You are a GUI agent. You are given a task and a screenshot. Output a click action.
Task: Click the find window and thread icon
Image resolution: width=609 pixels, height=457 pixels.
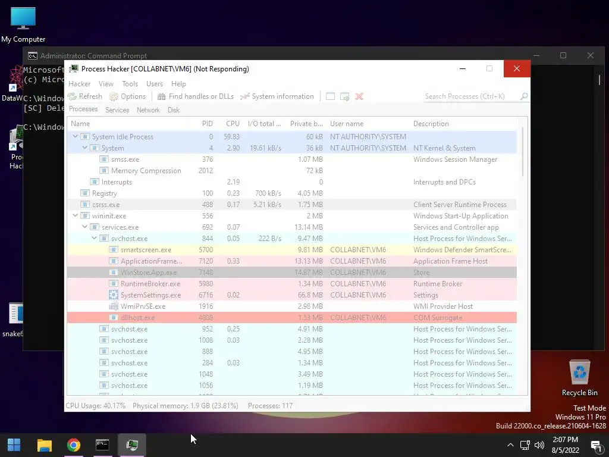point(345,96)
